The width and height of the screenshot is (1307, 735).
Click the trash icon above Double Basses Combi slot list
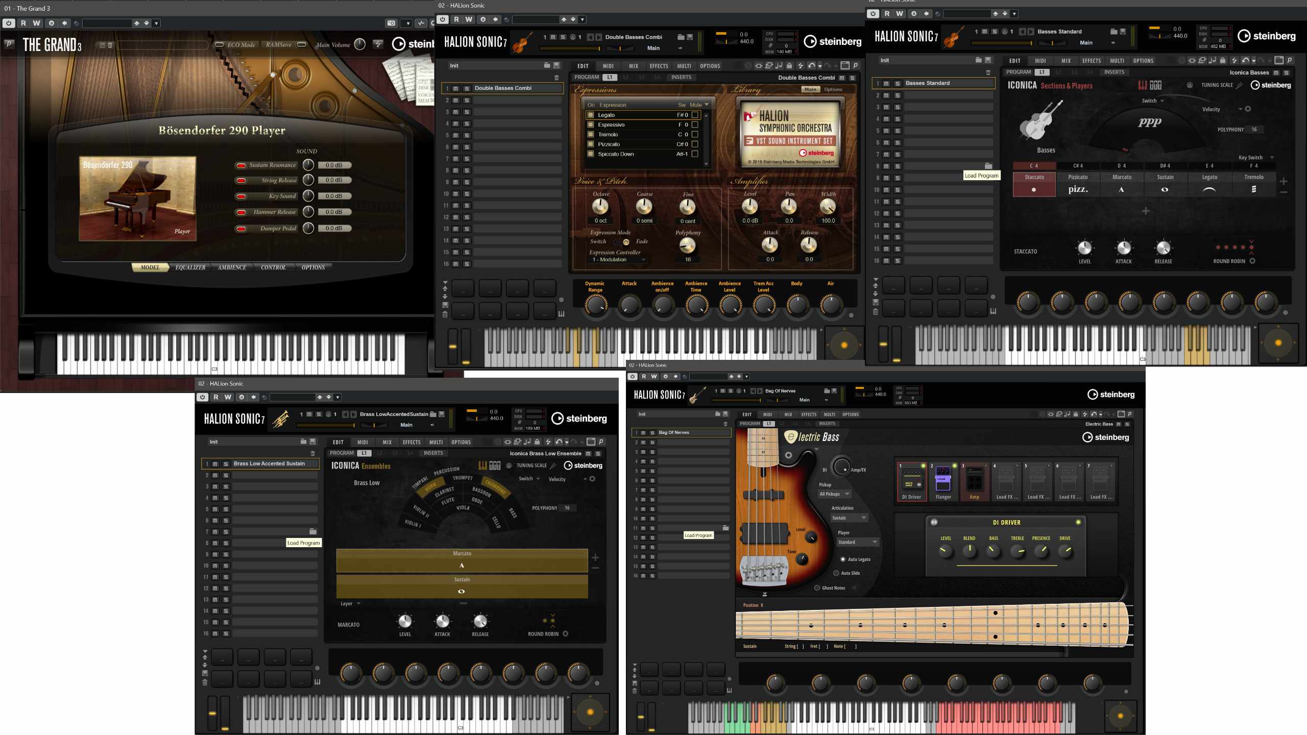(556, 78)
